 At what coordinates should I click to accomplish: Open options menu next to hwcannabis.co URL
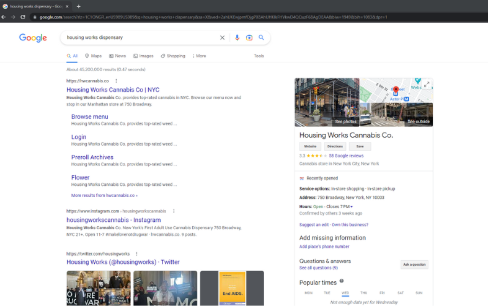coord(116,81)
